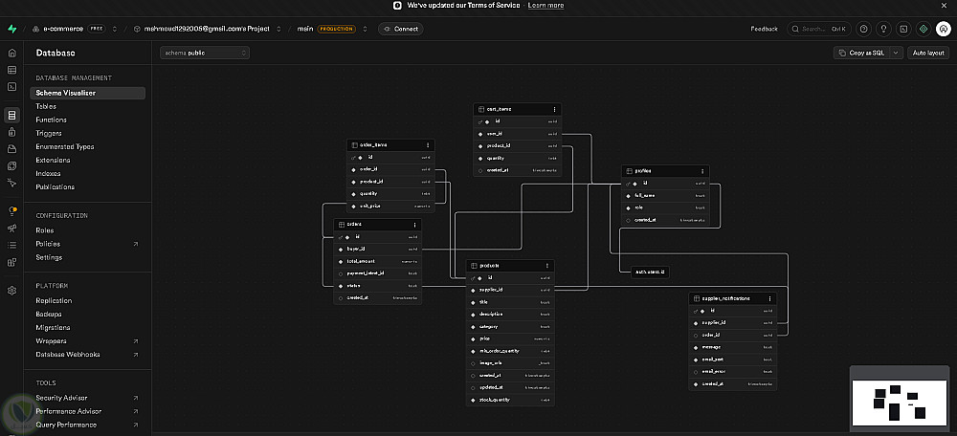This screenshot has width=957, height=436.
Task: Open the Table Editor sidebar icon
Action: point(11,70)
